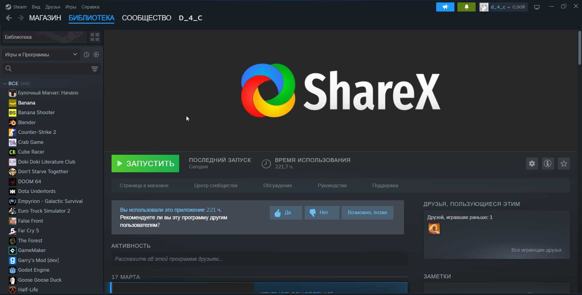Open Обсуждения link

278,185
